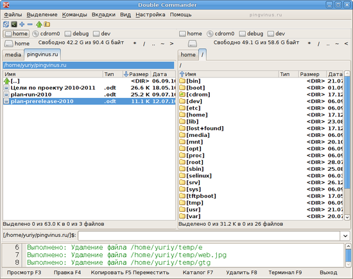The width and height of the screenshot is (353, 279).
Task: Click the blue minus toolbar icon
Action: coord(30,24)
